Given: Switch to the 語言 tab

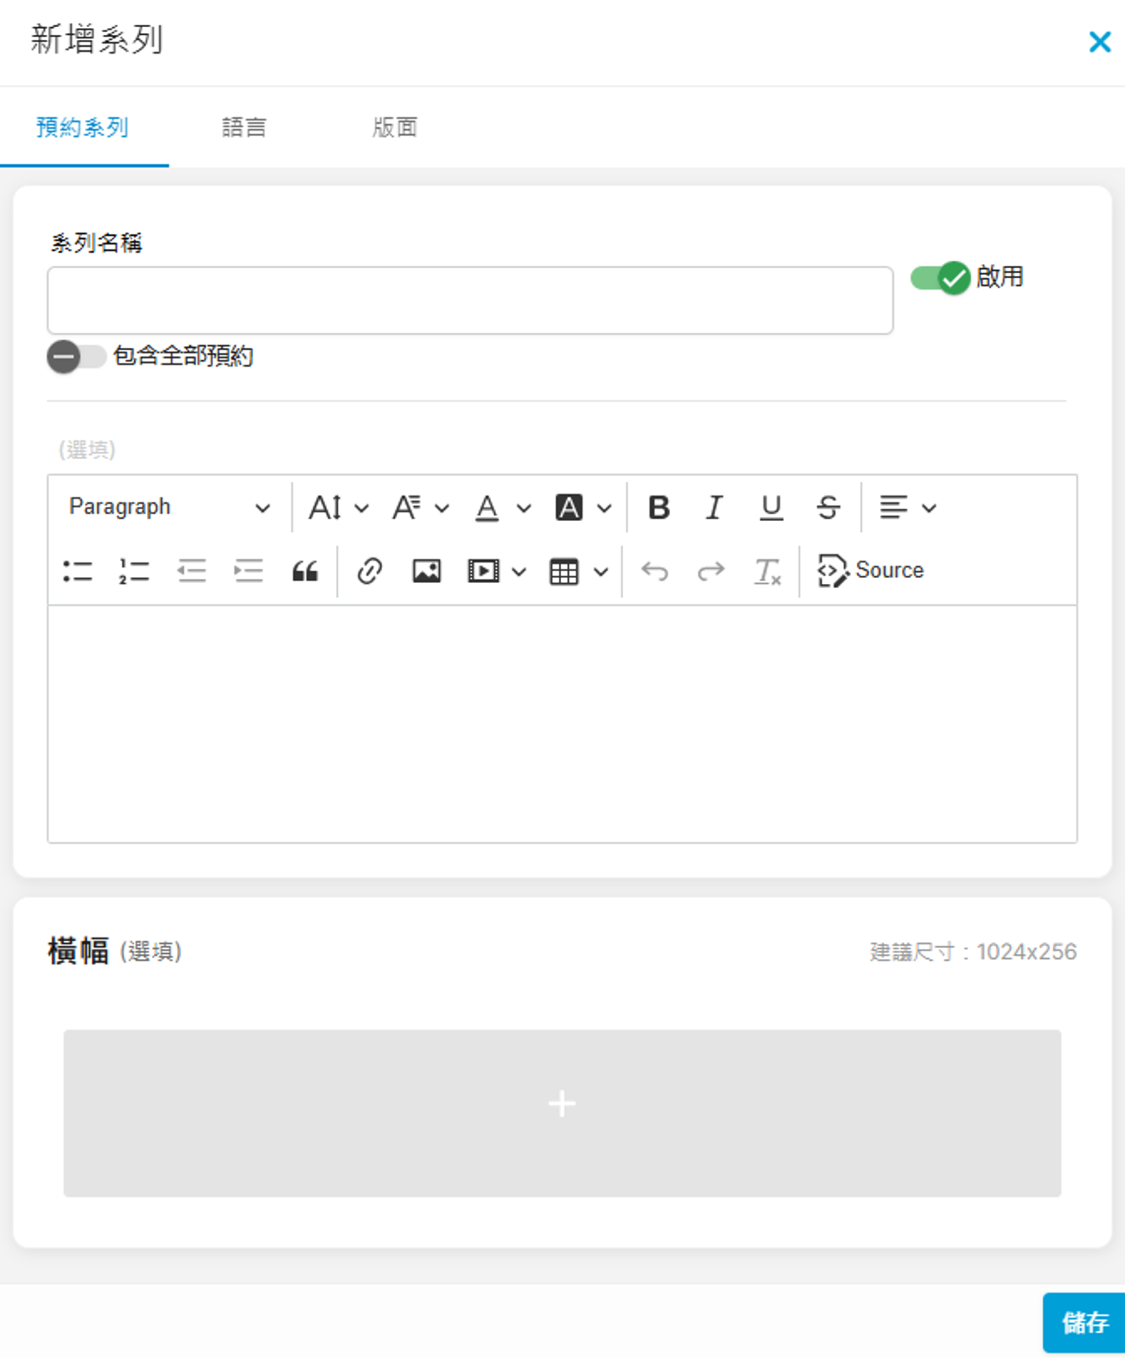Looking at the screenshot, I should (x=244, y=127).
